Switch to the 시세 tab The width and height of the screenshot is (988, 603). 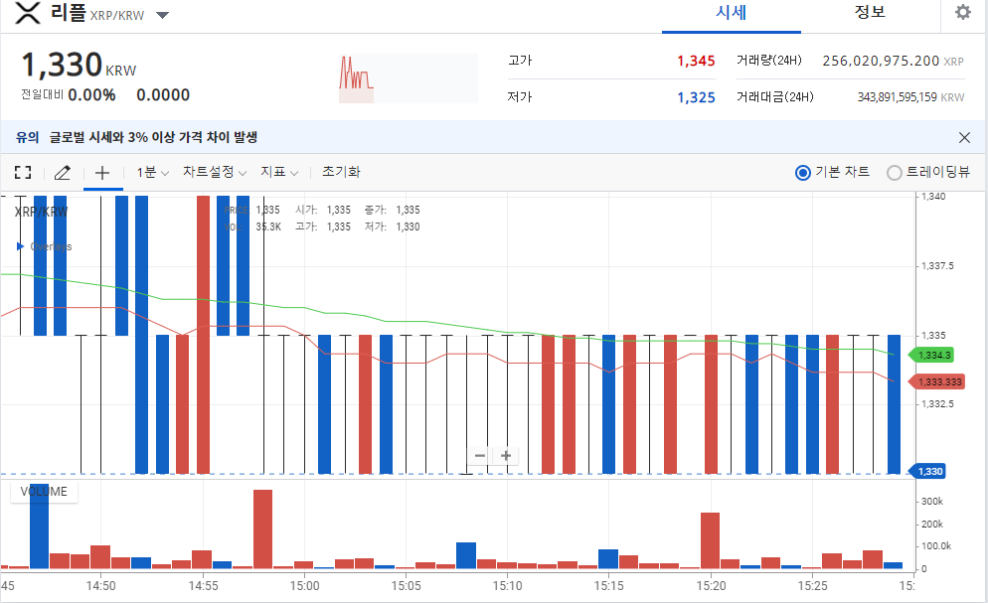(731, 13)
